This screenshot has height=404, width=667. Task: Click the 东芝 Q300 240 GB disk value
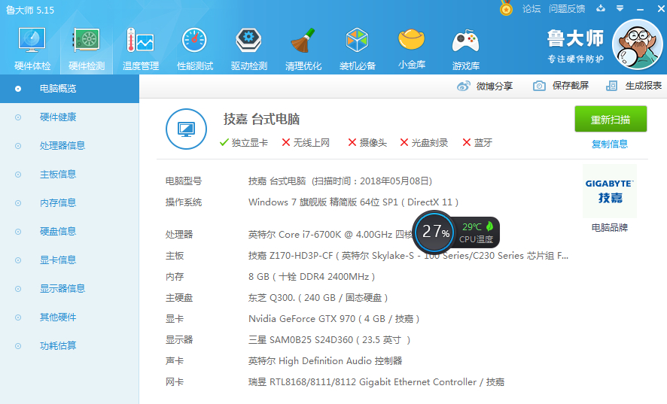318,298
